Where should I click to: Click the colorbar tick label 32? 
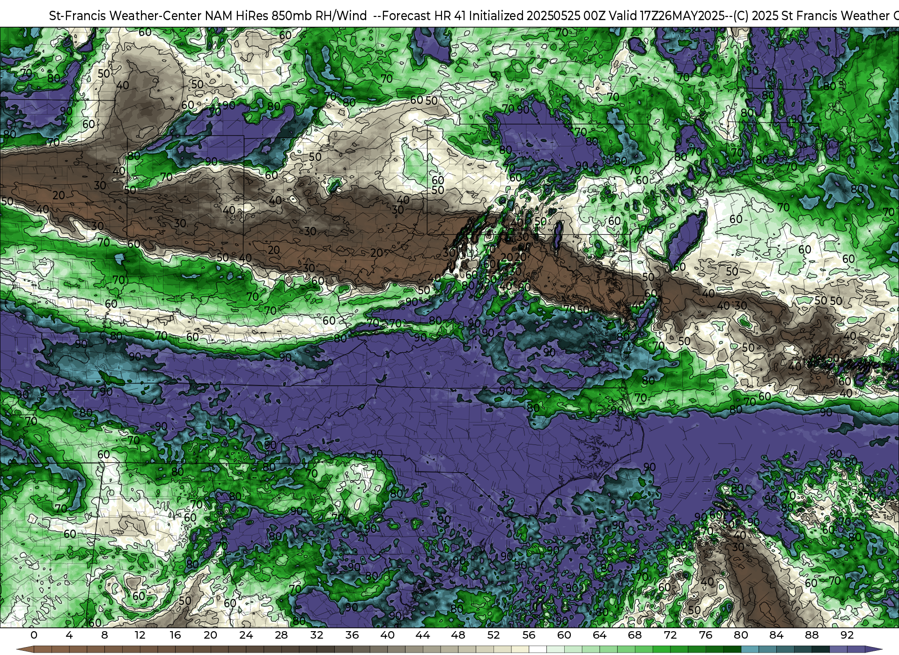[317, 635]
